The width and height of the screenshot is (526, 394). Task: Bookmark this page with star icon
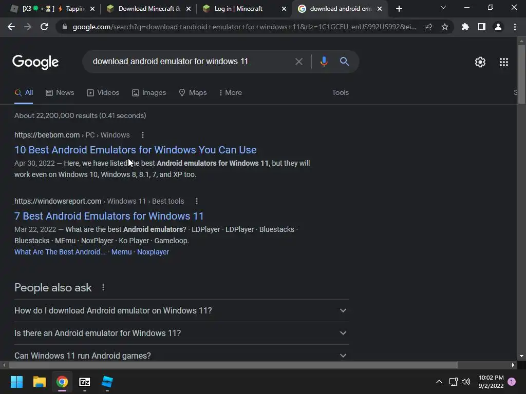tap(445, 27)
